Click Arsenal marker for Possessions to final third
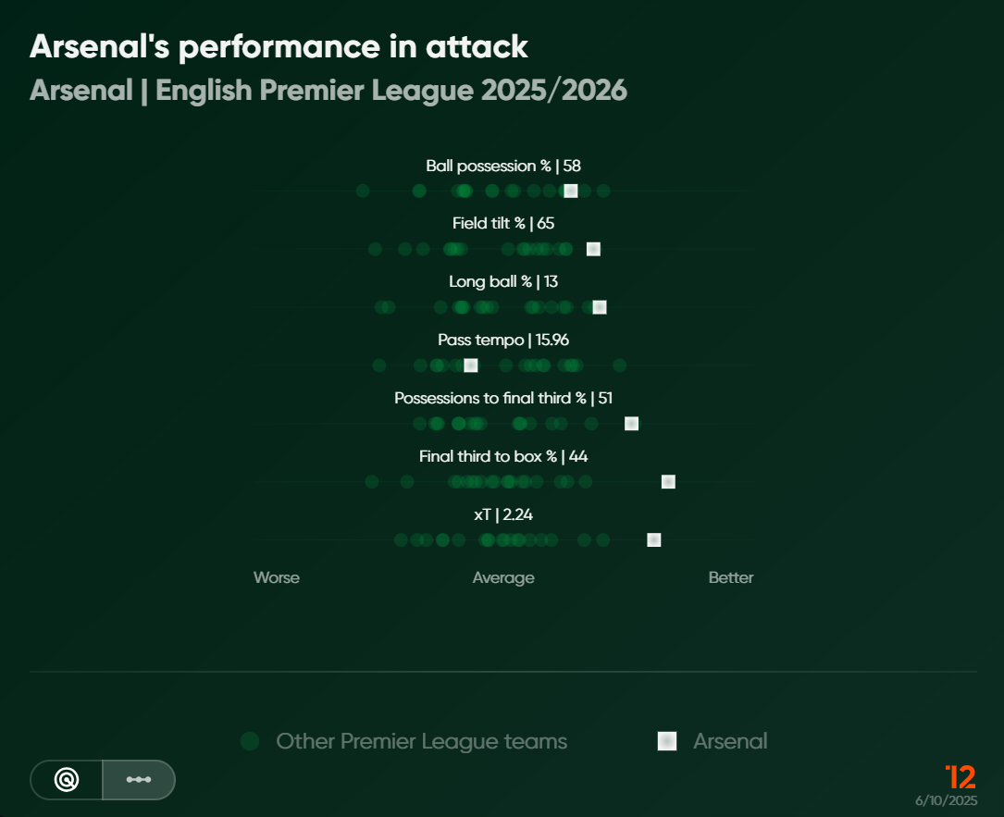This screenshot has height=817, width=1004. 631,424
